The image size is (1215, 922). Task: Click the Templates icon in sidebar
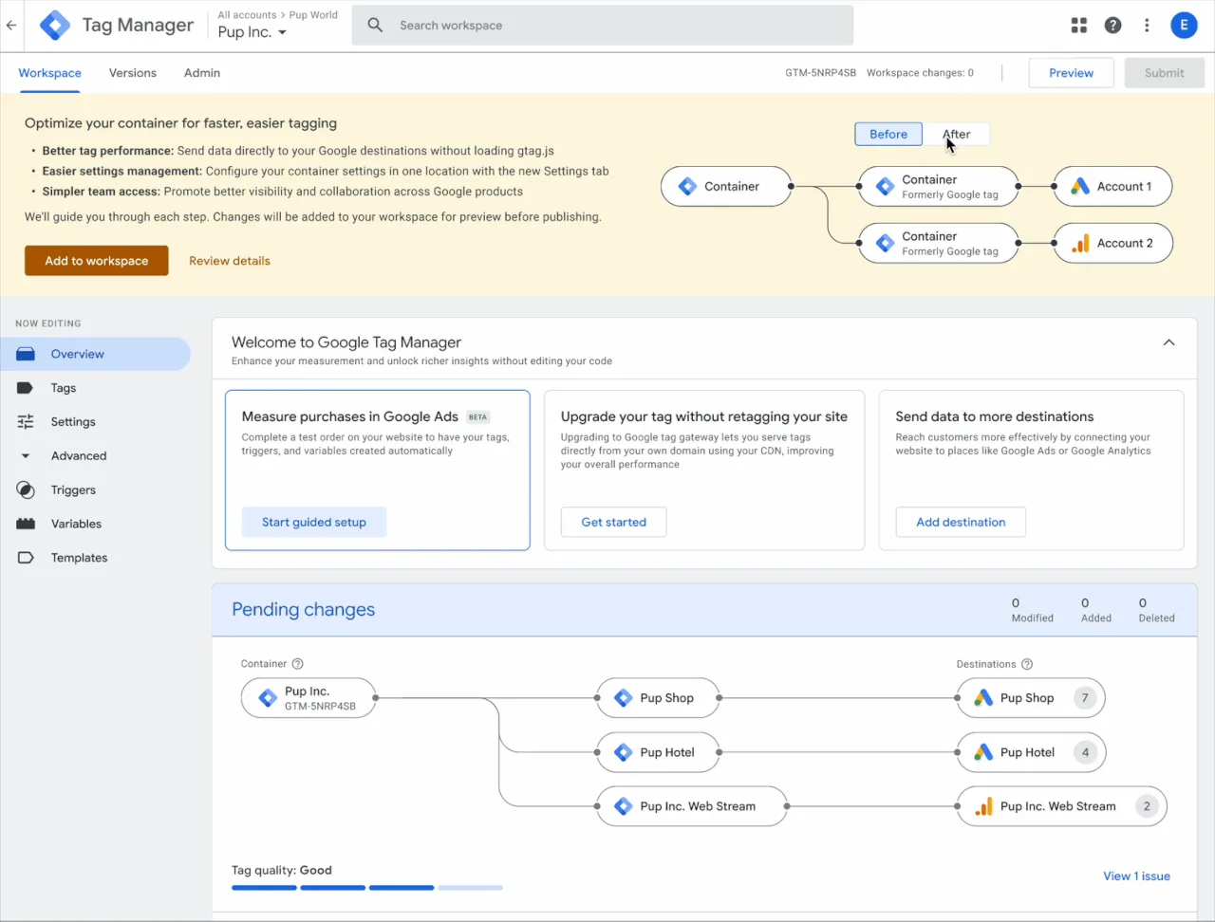click(26, 558)
